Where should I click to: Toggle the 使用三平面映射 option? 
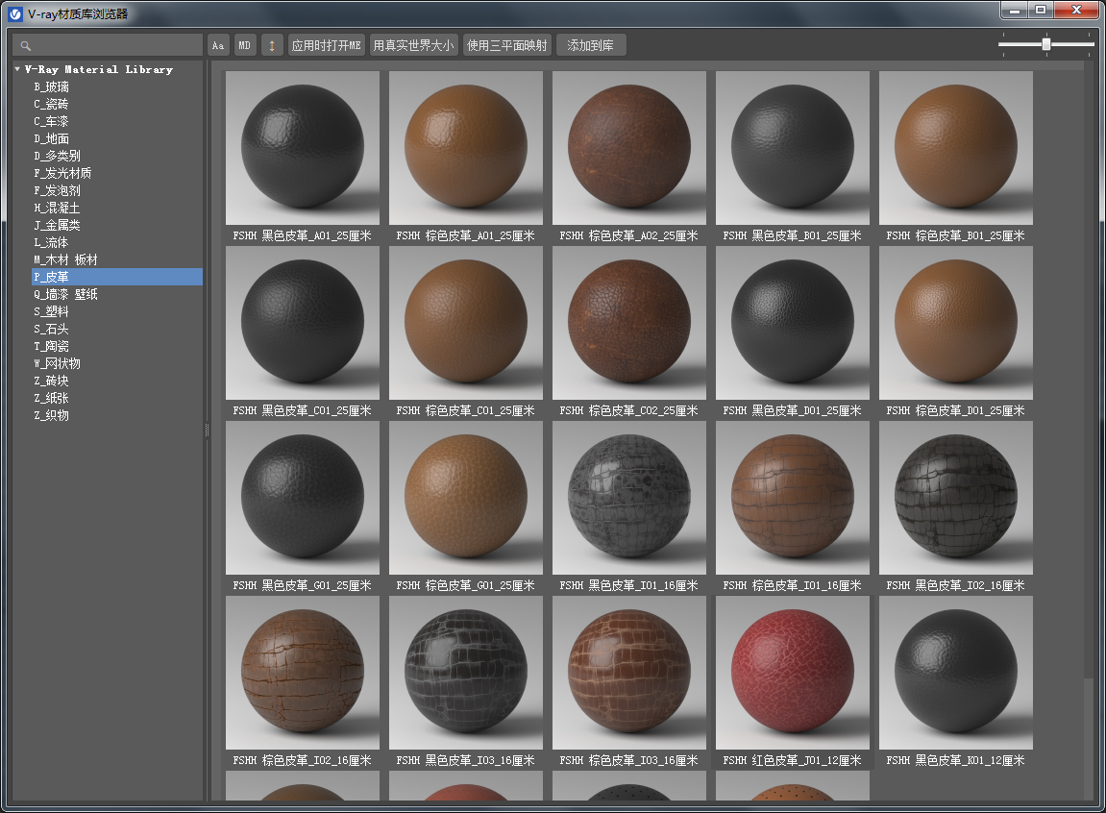tap(507, 46)
